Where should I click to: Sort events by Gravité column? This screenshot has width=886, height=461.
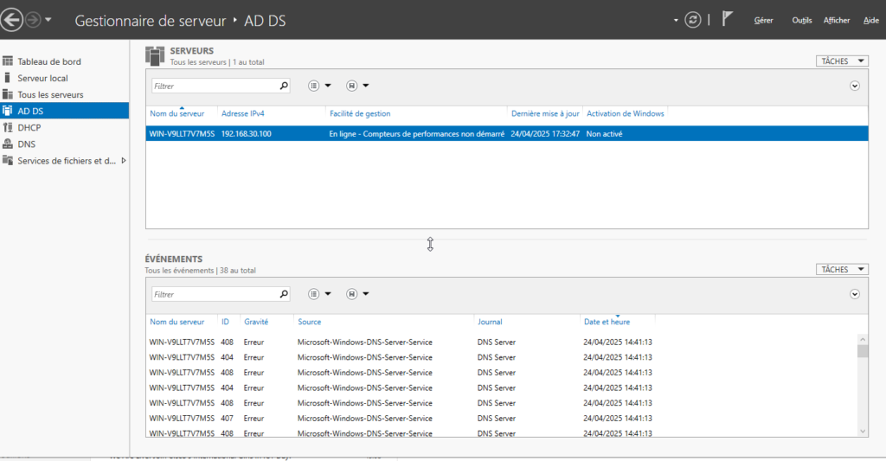(255, 322)
